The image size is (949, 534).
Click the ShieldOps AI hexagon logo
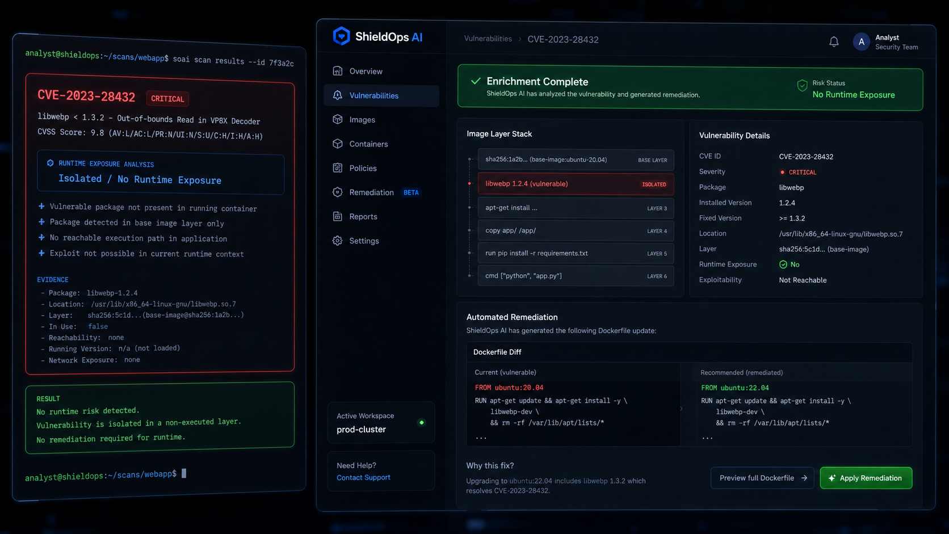(341, 36)
